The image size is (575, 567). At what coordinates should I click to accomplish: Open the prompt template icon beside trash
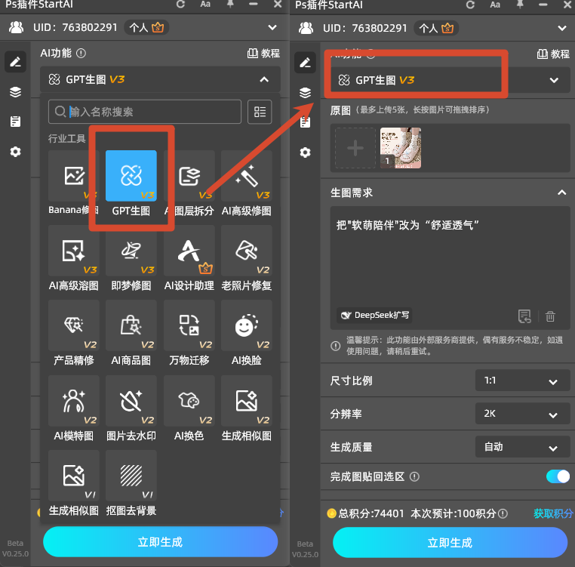point(524,316)
